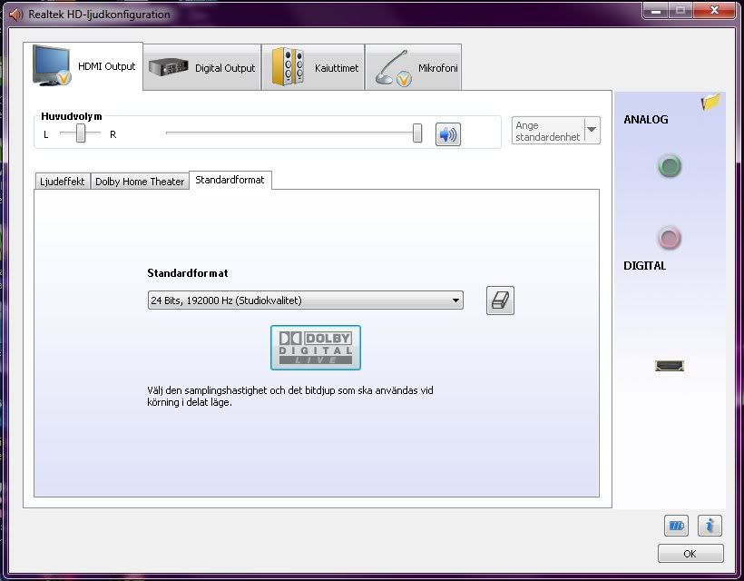Image resolution: width=744 pixels, height=581 pixels.
Task: Switch to the Digital Output tab
Action: point(202,67)
